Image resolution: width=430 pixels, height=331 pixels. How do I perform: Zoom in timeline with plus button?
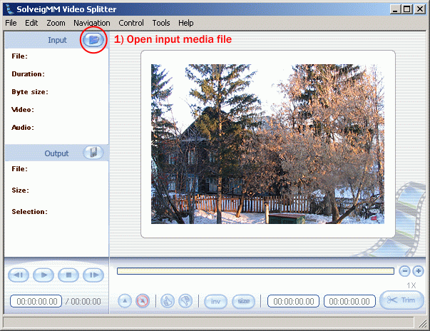[x=418, y=271]
